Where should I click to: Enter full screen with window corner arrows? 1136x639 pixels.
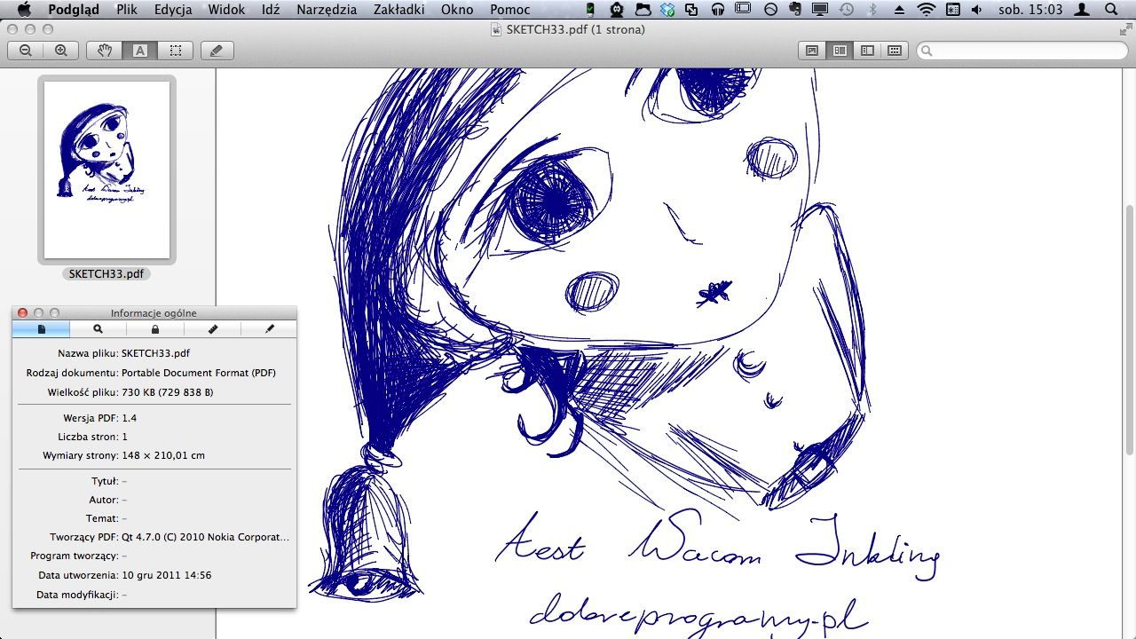[x=1124, y=29]
